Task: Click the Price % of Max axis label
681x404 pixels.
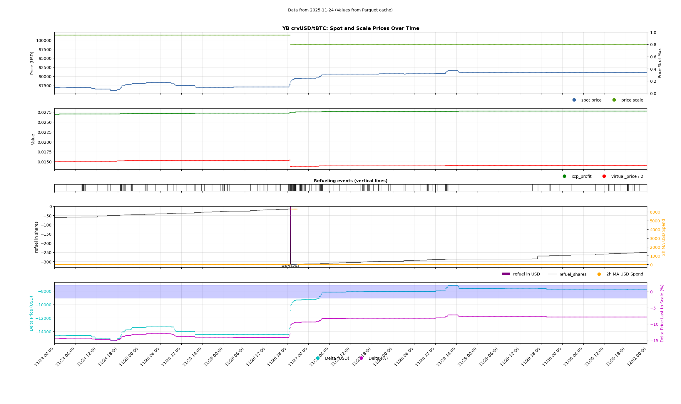Action: (660, 63)
